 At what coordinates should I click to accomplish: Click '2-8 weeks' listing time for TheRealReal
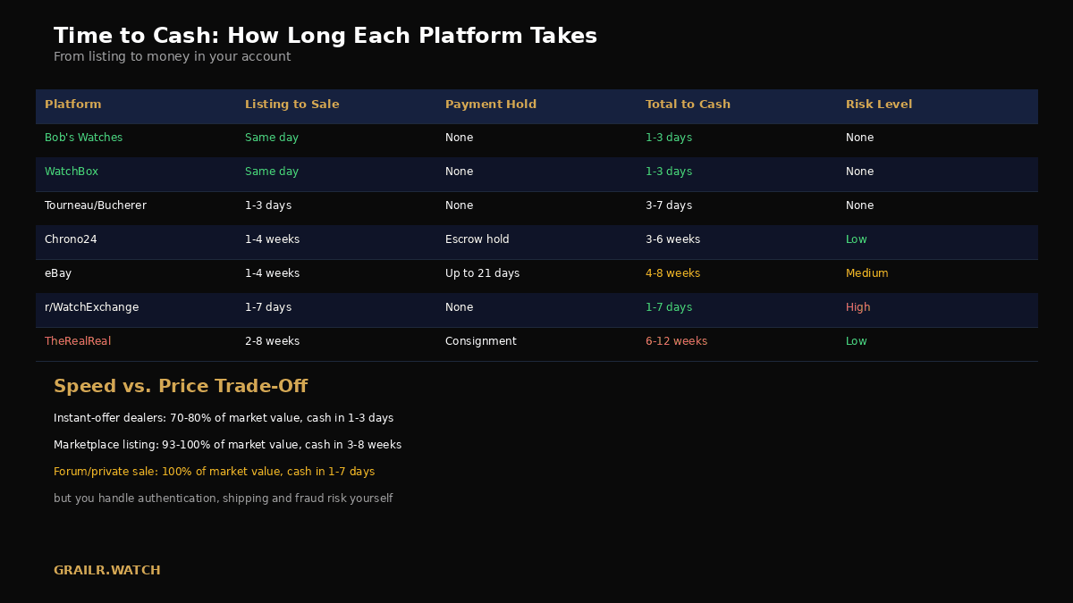(273, 341)
